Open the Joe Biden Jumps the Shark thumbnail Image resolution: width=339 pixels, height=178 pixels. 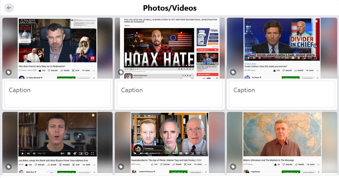click(x=57, y=143)
